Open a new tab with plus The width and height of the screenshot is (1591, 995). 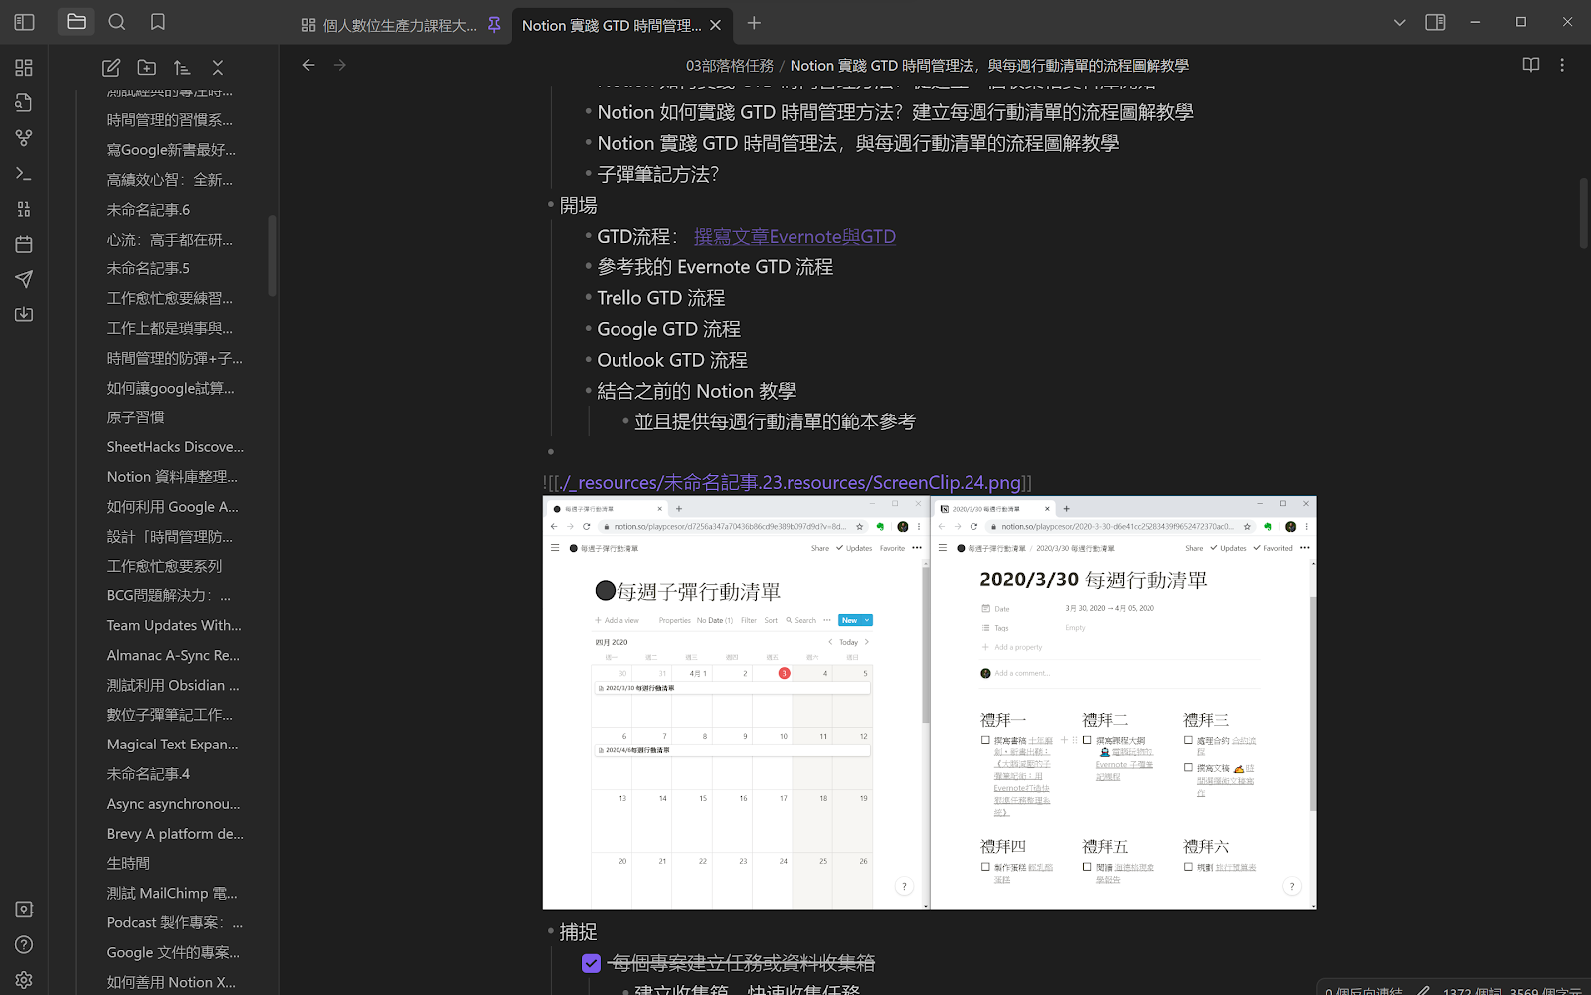click(x=754, y=23)
